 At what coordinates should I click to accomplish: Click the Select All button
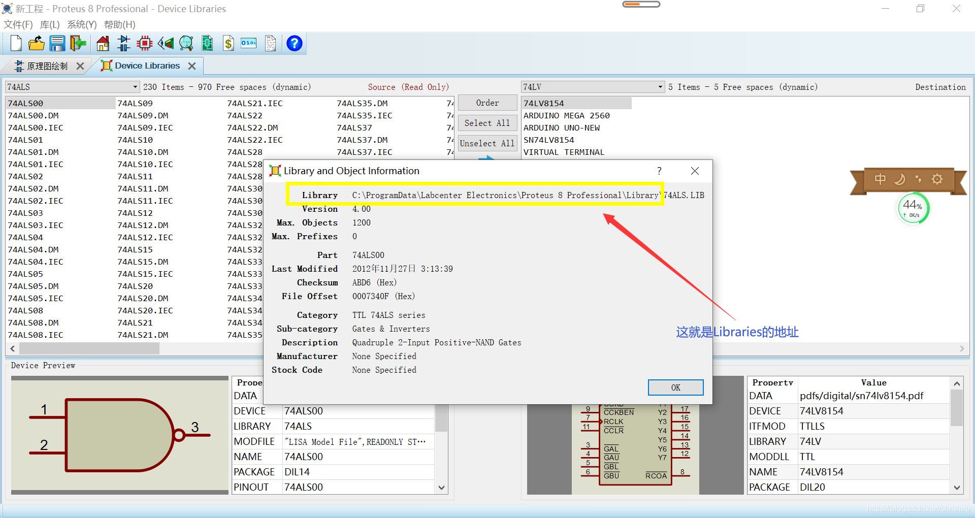[487, 123]
